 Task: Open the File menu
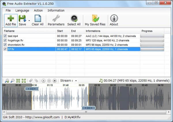coord(8,10)
